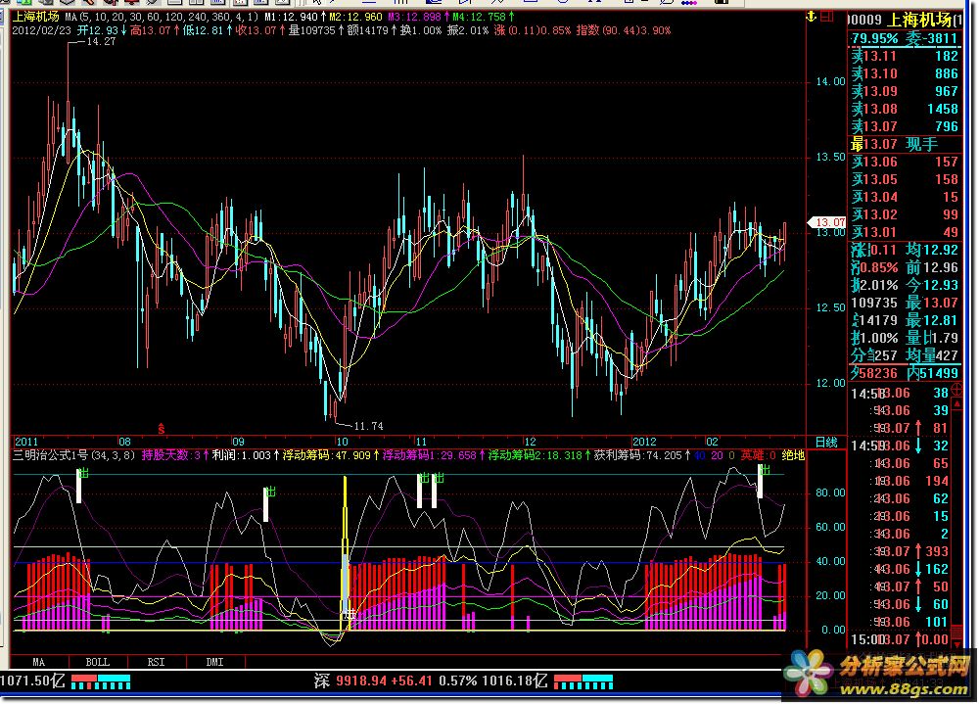979x704 pixels.
Task: Open the 日线 period selector
Action: pos(826,443)
